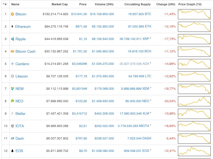Image resolution: width=213 pixels, height=159 pixels.
Task: Click the NEM shield logo icon
Action: [x=12, y=89]
